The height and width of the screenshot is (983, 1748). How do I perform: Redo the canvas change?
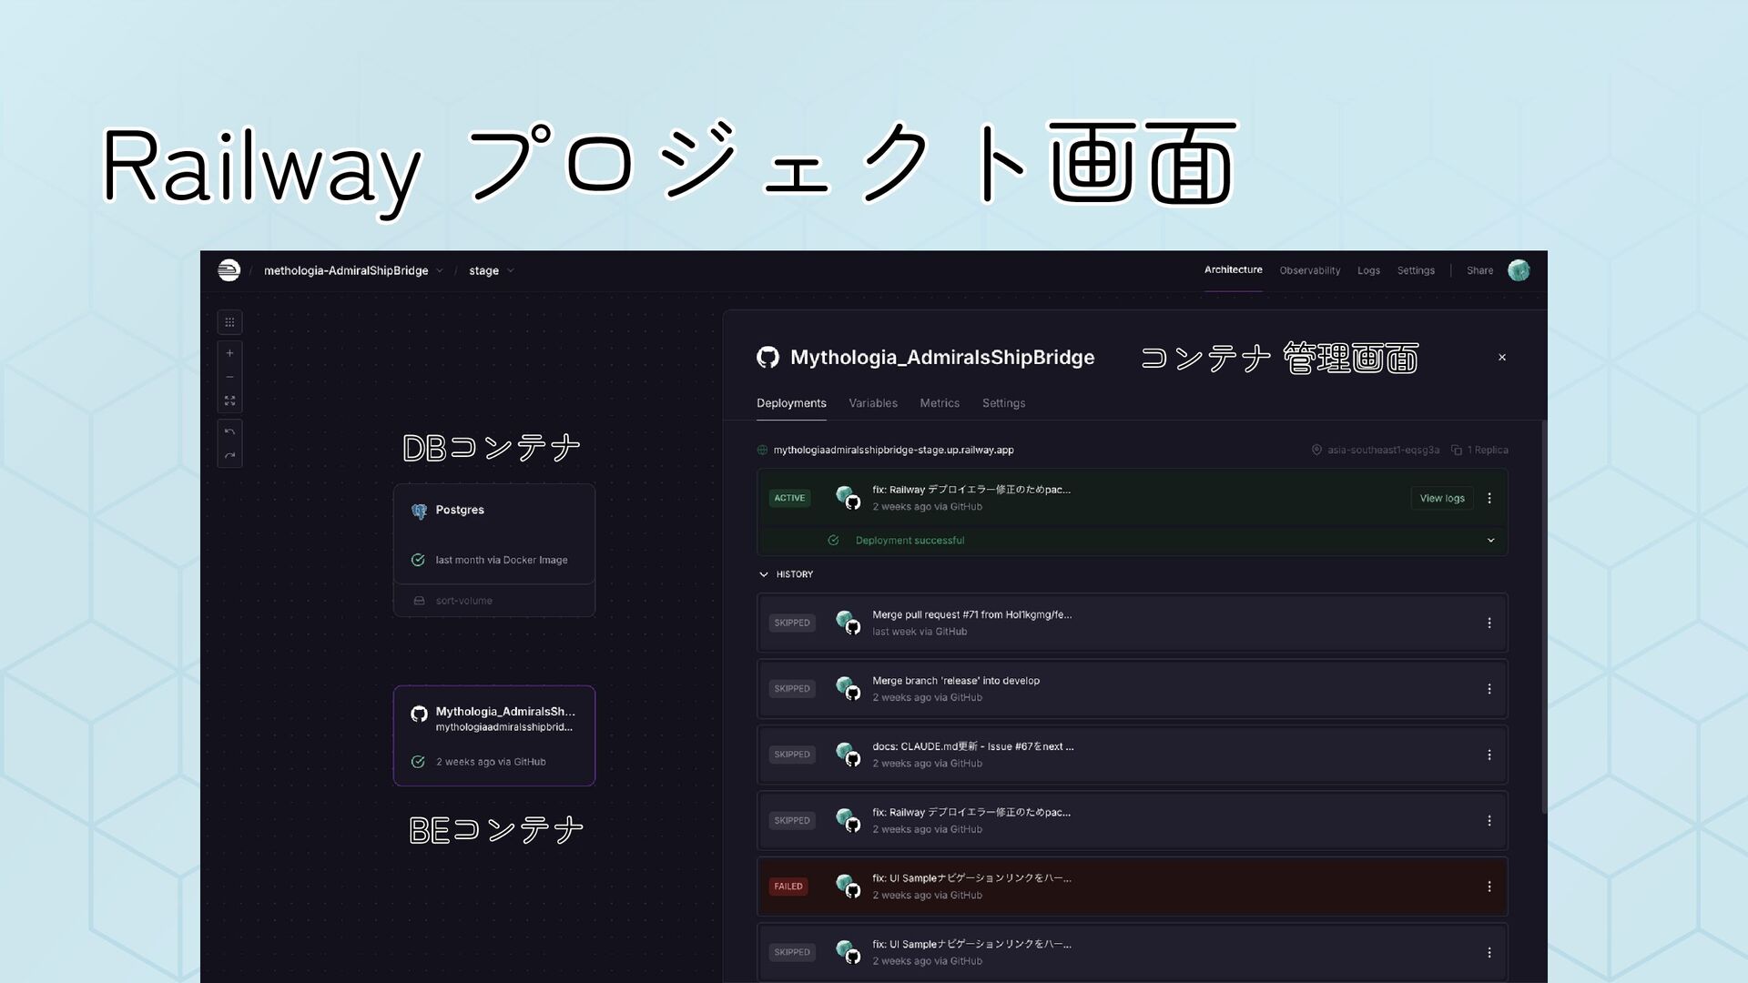click(x=229, y=455)
